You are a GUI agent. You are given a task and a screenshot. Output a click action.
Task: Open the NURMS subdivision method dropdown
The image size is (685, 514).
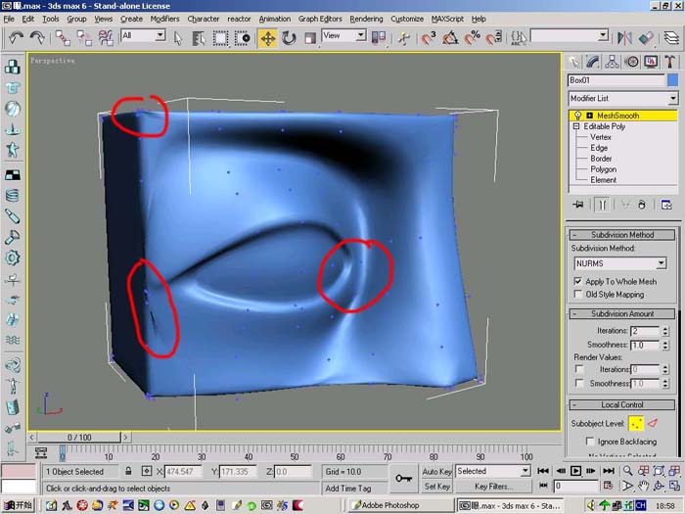click(x=619, y=263)
